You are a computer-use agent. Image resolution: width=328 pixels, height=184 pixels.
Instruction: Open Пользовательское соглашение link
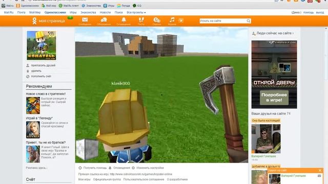click(143, 179)
